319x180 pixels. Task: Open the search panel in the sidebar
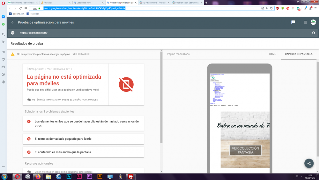(x=3, y=34)
